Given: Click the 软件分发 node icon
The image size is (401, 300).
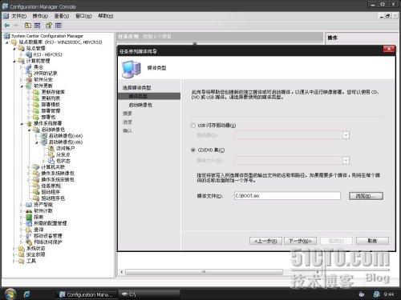Looking at the screenshot, I should click(x=29, y=79).
